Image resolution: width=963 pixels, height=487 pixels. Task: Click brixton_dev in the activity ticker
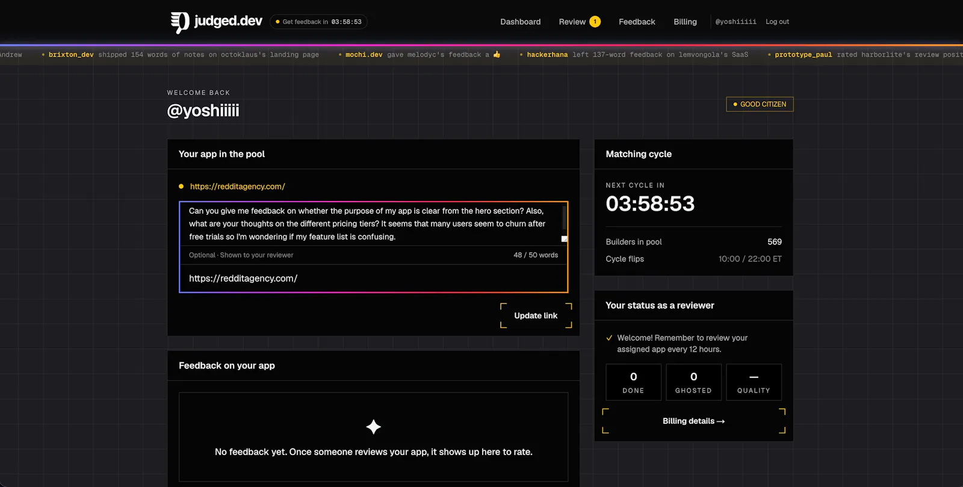click(71, 55)
